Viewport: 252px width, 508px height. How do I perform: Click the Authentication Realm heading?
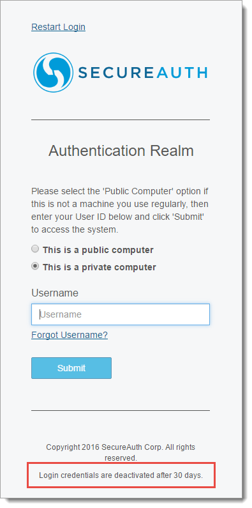tap(121, 151)
